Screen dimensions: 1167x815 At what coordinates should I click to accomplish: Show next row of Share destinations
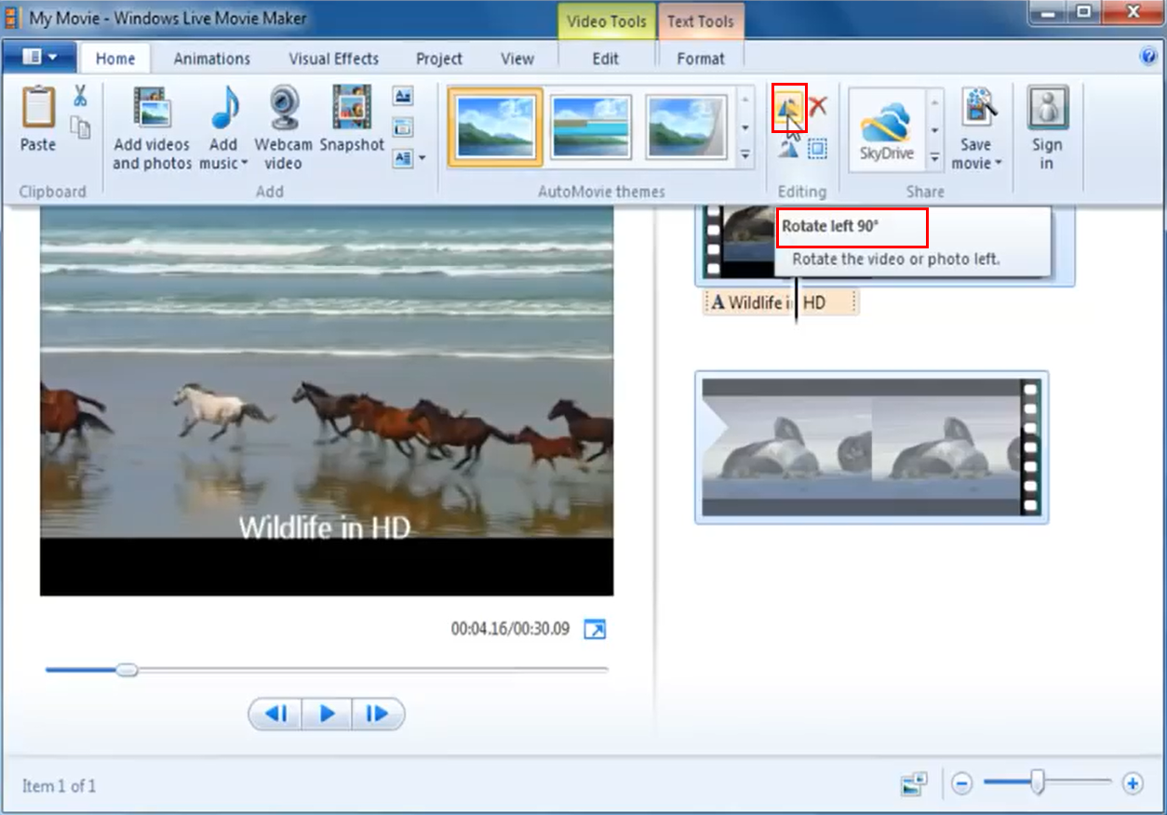[x=935, y=130]
